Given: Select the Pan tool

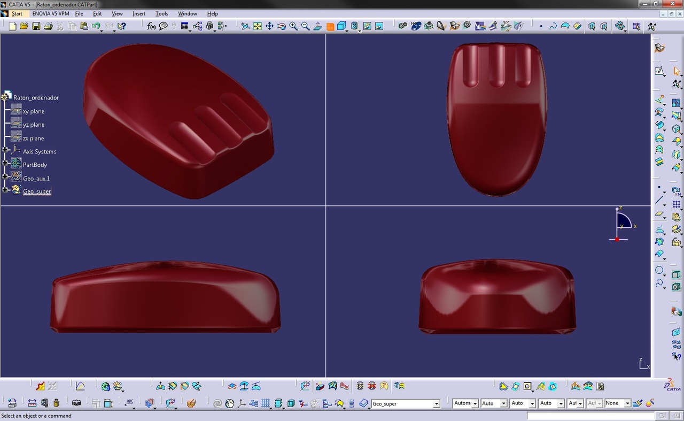Looking at the screenshot, I should click(x=269, y=26).
